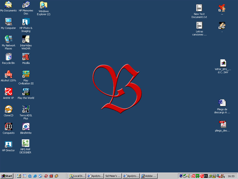Launch Mozilla from the desktop
The width and height of the screenshot is (238, 179).
pos(26,57)
